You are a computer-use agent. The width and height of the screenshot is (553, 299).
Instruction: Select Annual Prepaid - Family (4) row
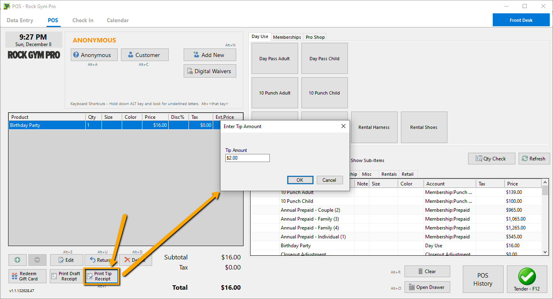396,228
